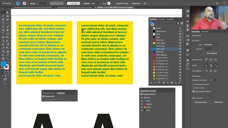Select the Line Segment tool
This screenshot has height=128, width=228.
[7, 23]
